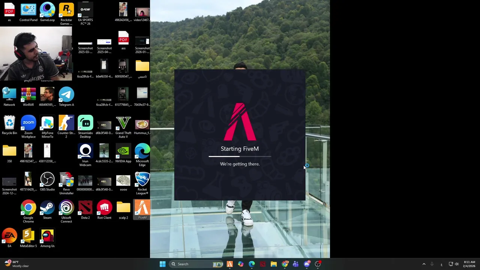
Task: Open the PDF file named ass
Action: [123, 40]
